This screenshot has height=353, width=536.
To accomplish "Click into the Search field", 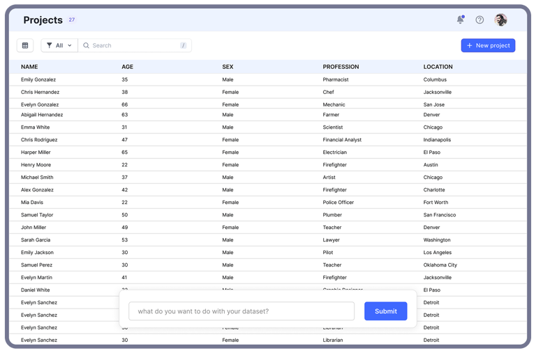I will coord(133,45).
